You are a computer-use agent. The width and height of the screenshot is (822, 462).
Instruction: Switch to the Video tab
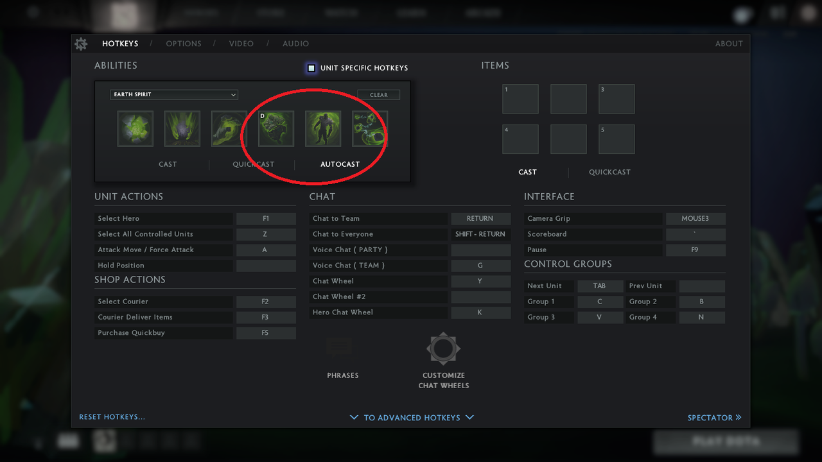[x=241, y=44]
